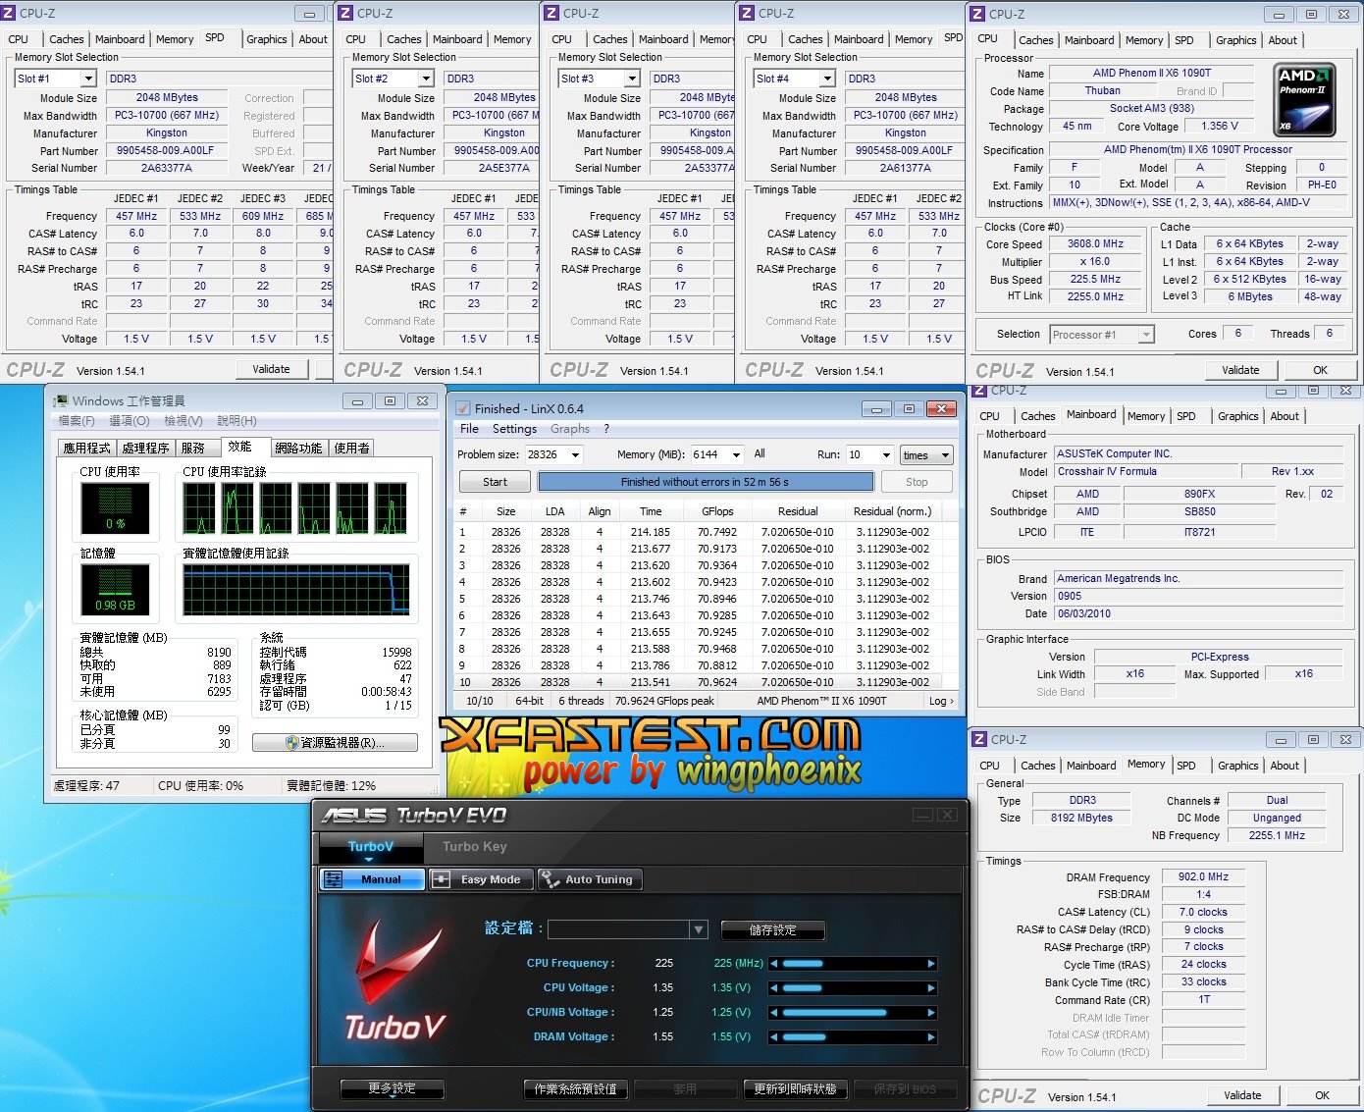Increase CPU/NB Voltage with right arrow

pyautogui.click(x=931, y=1013)
